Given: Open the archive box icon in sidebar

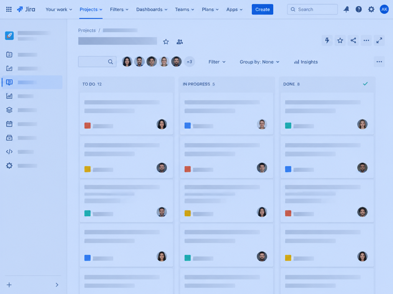Looking at the screenshot, I should pyautogui.click(x=9, y=138).
